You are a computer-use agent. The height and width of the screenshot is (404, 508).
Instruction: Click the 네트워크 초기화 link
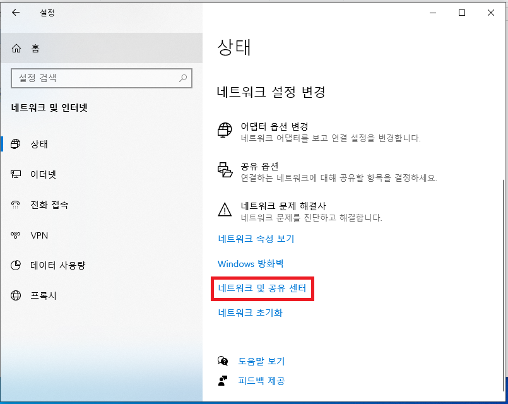[x=250, y=312]
